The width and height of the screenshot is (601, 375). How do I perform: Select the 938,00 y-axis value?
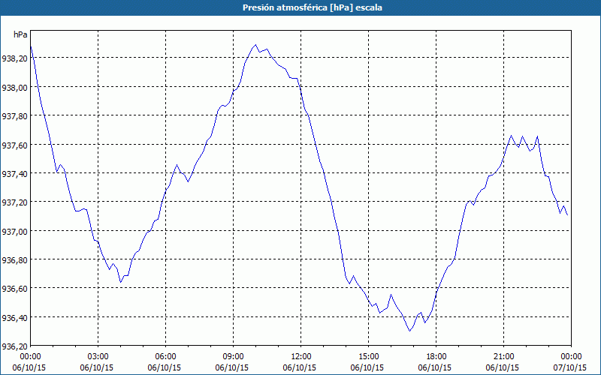[14, 87]
